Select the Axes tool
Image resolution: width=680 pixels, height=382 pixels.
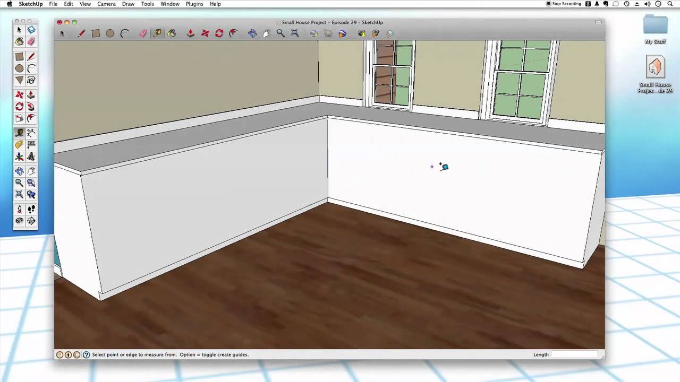click(x=19, y=157)
